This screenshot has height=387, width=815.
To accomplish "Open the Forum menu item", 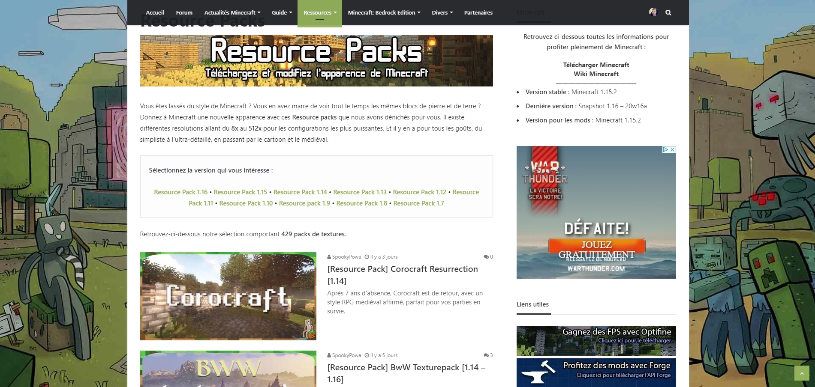I will [184, 13].
